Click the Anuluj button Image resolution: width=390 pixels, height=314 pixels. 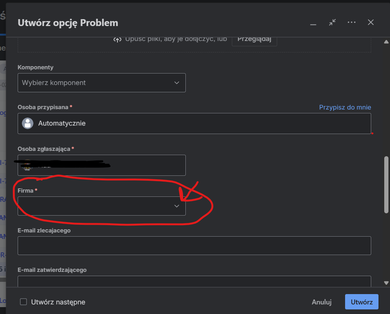click(x=322, y=302)
